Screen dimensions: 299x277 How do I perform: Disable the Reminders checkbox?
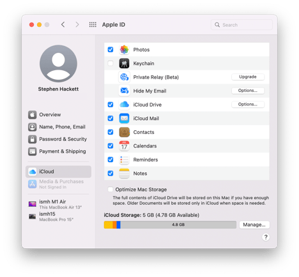(111, 160)
